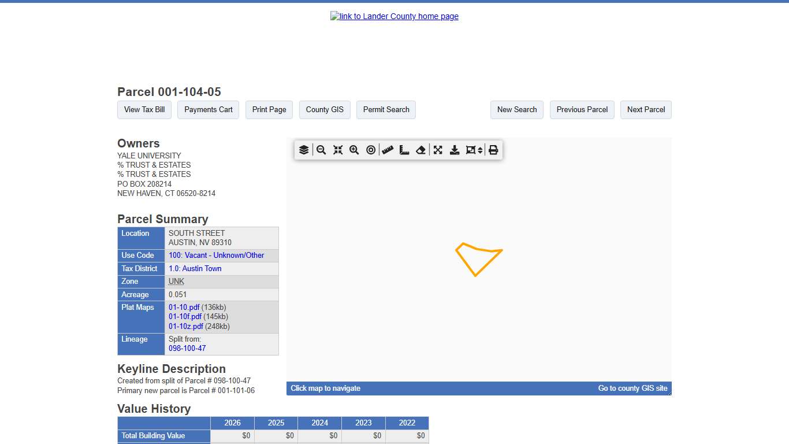This screenshot has width=789, height=444.
Task: Open the map layers icon
Action: pyautogui.click(x=304, y=150)
